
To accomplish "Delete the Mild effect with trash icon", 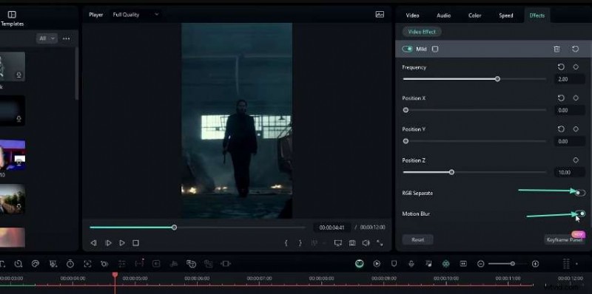I will (556, 49).
